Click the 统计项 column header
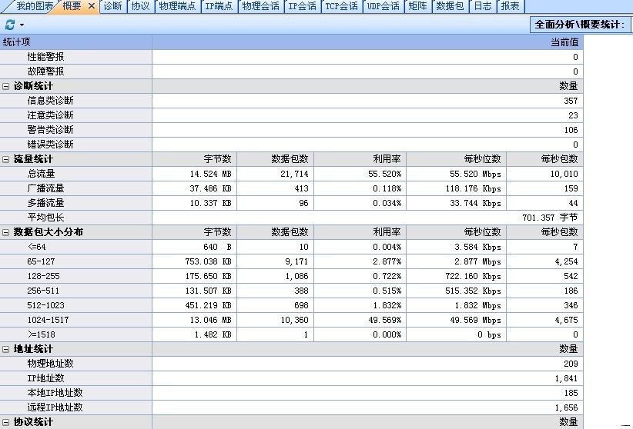This screenshot has width=633, height=429. [75, 42]
